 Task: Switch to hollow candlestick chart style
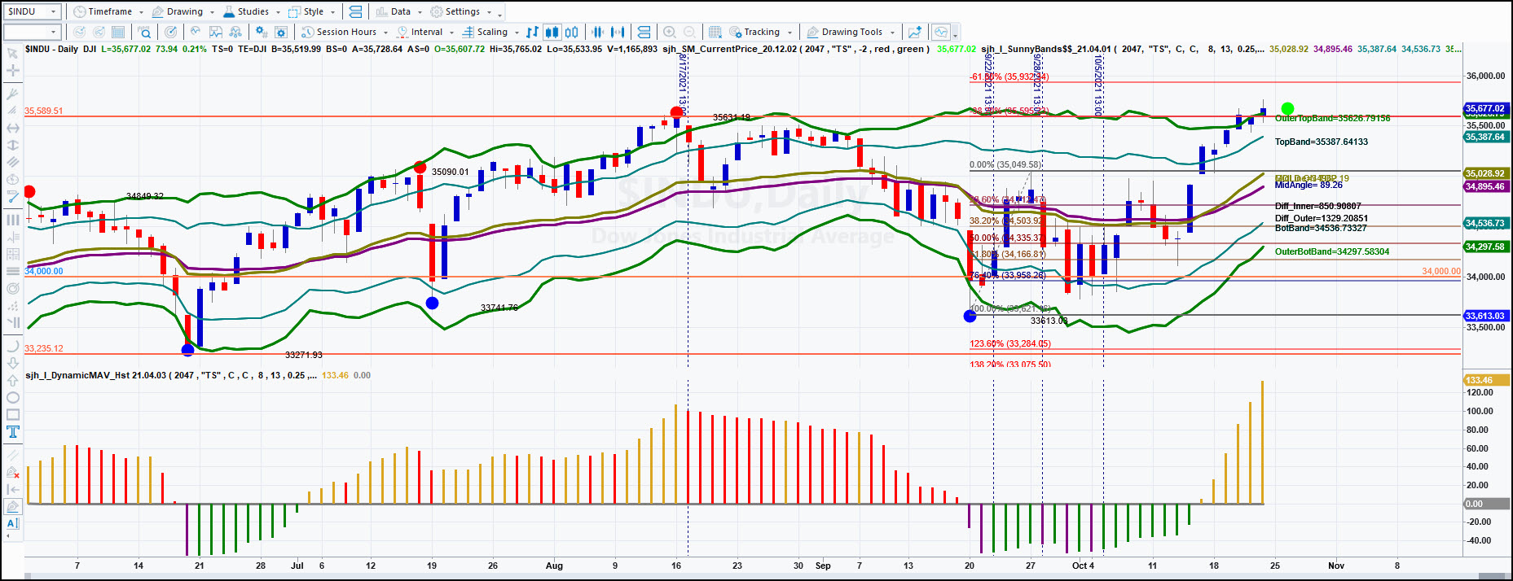(x=572, y=32)
